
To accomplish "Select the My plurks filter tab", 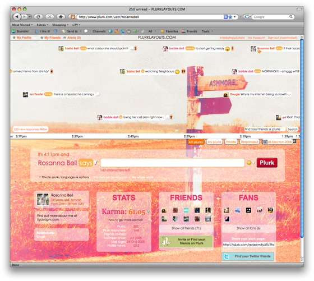I will point(214,142).
